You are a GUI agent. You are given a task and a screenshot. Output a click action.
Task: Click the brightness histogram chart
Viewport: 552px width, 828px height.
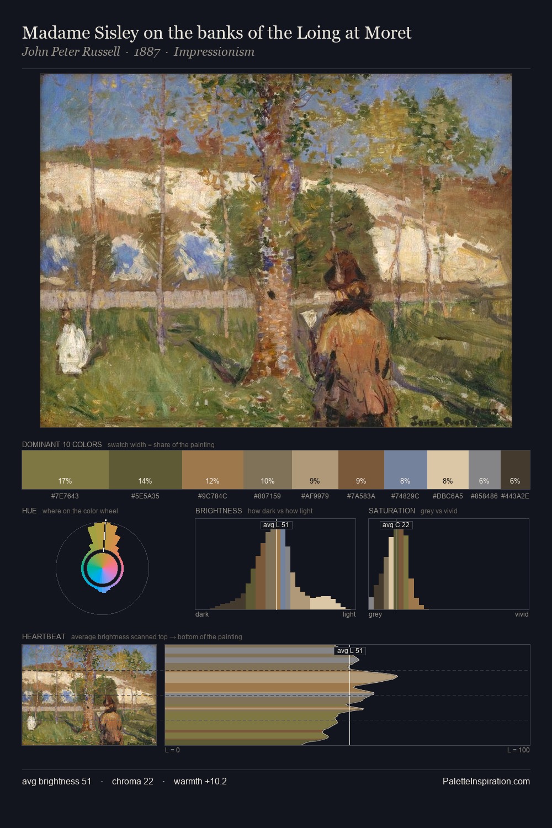(x=275, y=564)
